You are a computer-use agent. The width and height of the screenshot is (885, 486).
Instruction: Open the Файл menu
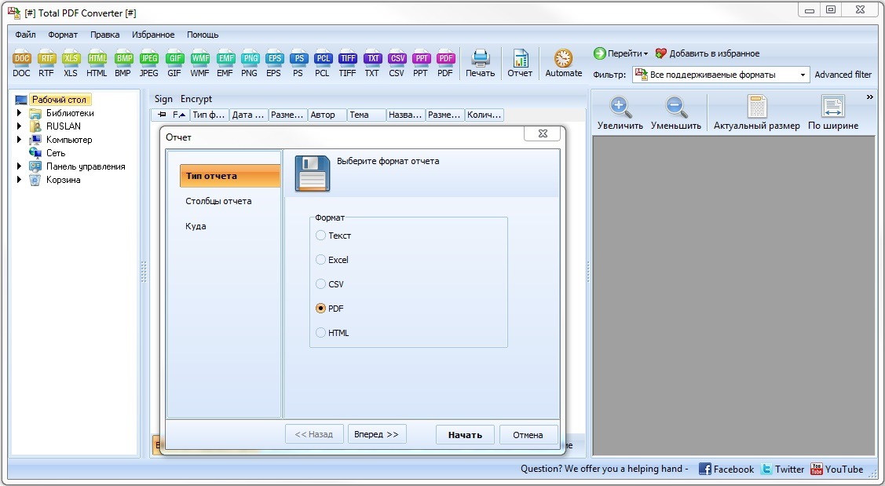[x=25, y=35]
